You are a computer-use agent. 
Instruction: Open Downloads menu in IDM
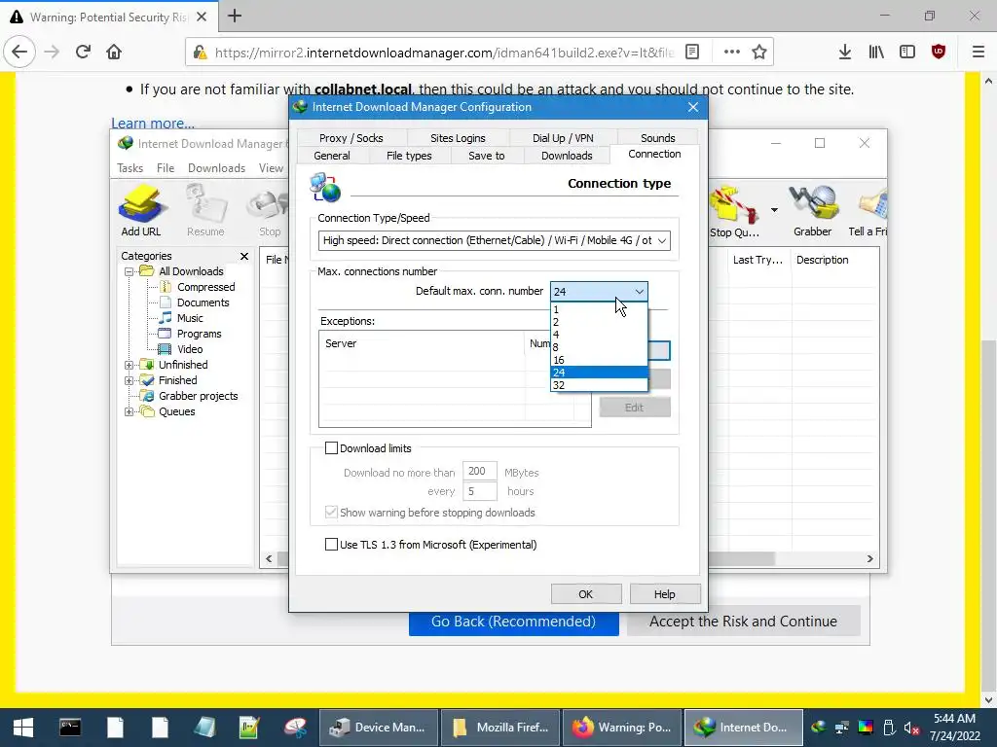216,167
